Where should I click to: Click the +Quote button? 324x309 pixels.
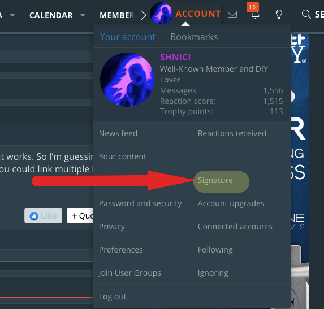pyautogui.click(x=80, y=215)
